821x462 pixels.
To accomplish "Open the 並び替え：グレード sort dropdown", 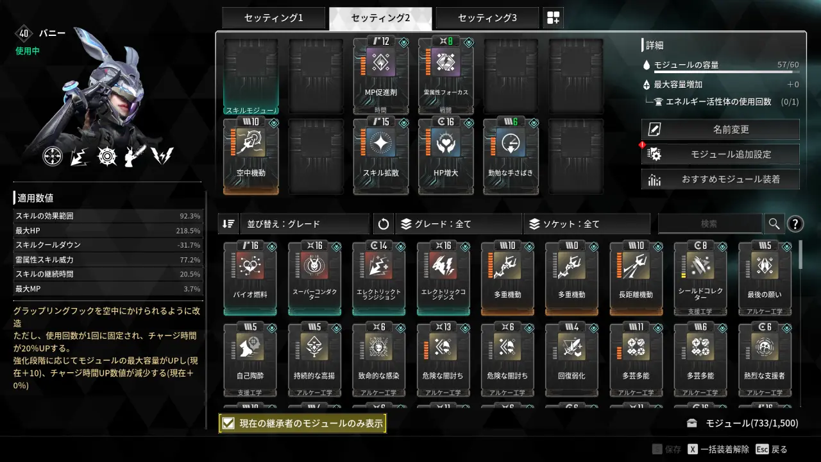I will [305, 224].
